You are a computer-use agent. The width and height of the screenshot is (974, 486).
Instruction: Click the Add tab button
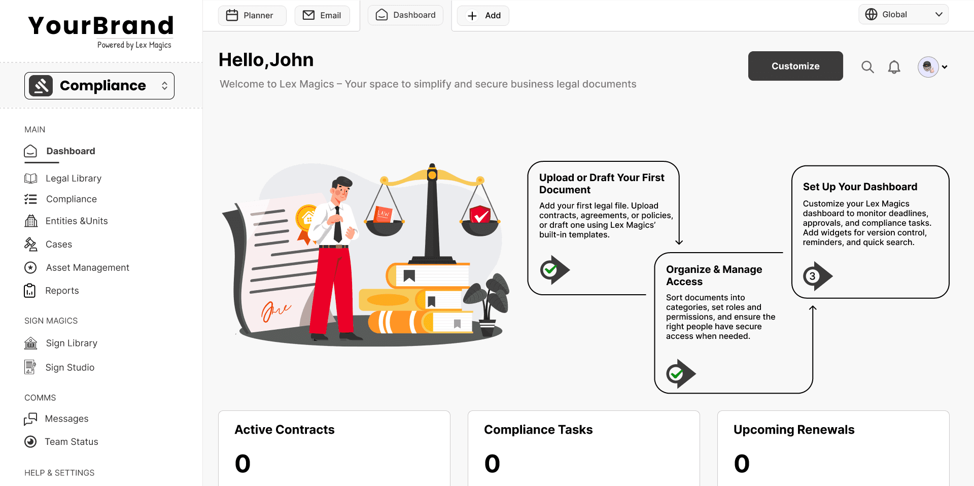[483, 15]
